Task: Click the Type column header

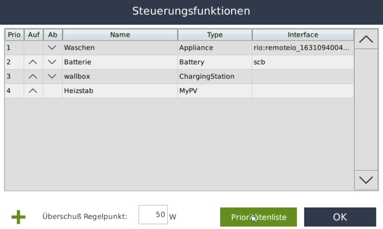Action: 215,35
